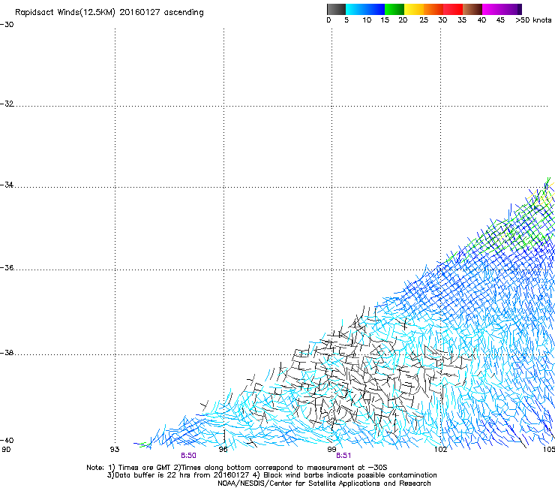Click the '25' legend scale value
Viewport: 555px width, 488px height.
click(423, 20)
